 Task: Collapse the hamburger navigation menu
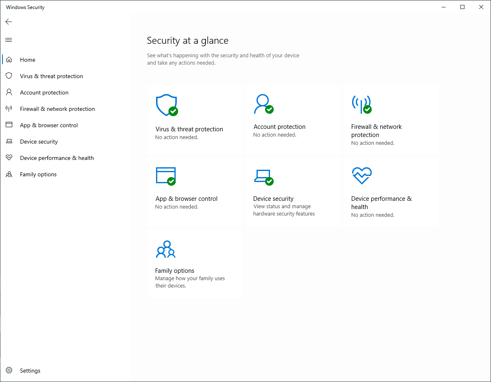(x=9, y=40)
